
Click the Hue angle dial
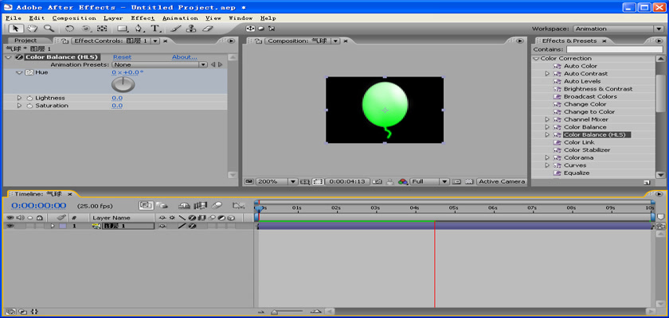coord(123,84)
